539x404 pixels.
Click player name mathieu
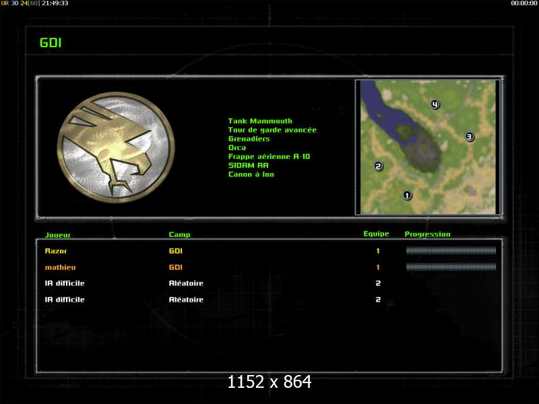[x=60, y=267]
